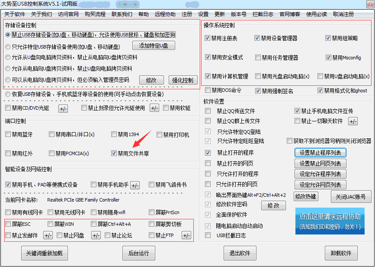Uncheck the 禁用Msconfig checkbox
This screenshot has width=375, height=267.
[x=328, y=58]
